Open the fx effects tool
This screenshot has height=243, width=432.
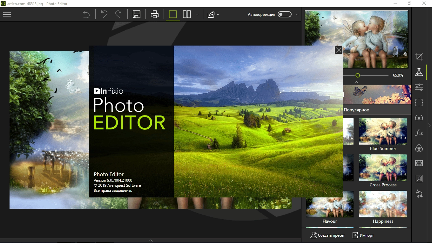[x=419, y=133]
